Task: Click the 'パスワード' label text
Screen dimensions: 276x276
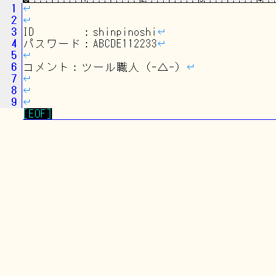Action: (x=52, y=44)
